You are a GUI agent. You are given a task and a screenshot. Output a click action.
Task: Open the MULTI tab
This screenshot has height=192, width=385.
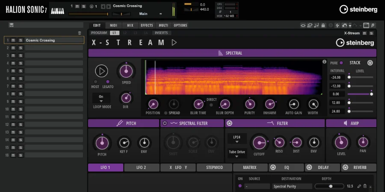tap(163, 25)
